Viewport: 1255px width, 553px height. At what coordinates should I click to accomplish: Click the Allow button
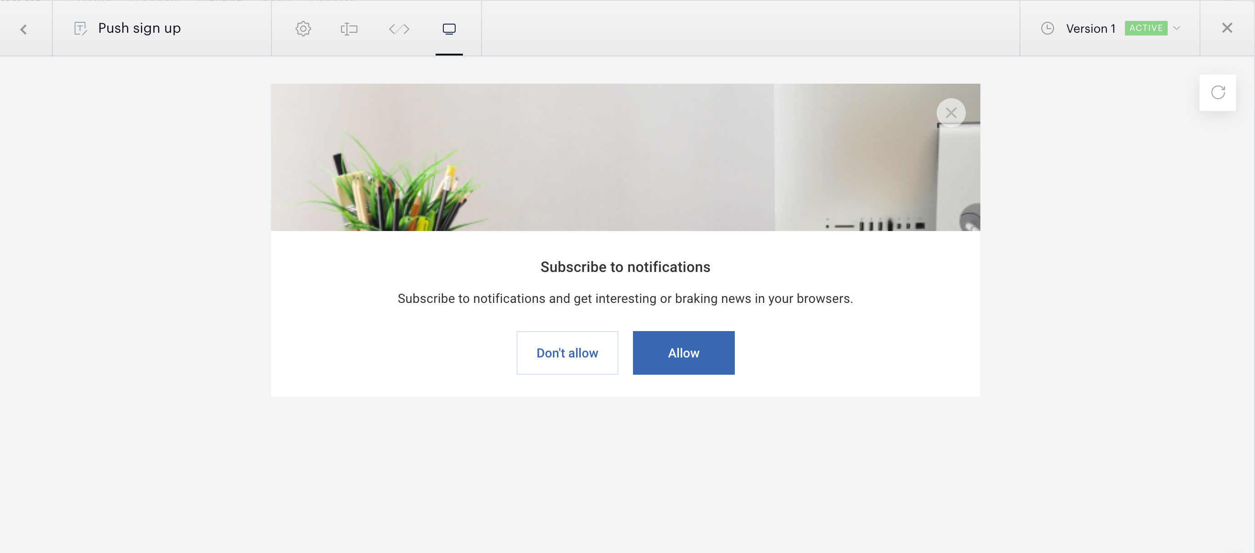683,353
